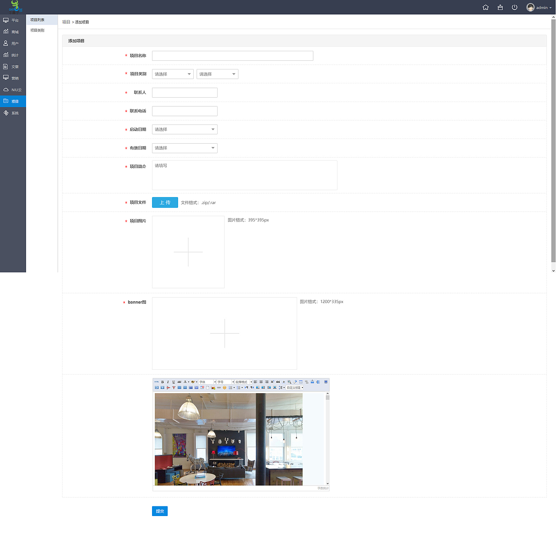556x536 pixels.
Task: Focus the 项目名称 input field
Action: coord(232,56)
